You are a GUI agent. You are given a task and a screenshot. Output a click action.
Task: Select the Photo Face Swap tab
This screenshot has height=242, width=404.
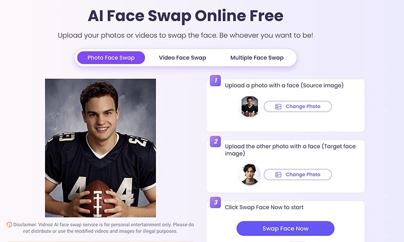pos(111,58)
